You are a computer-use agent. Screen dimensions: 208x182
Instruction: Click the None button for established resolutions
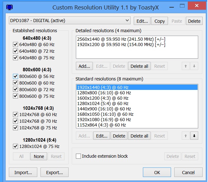click(39, 156)
